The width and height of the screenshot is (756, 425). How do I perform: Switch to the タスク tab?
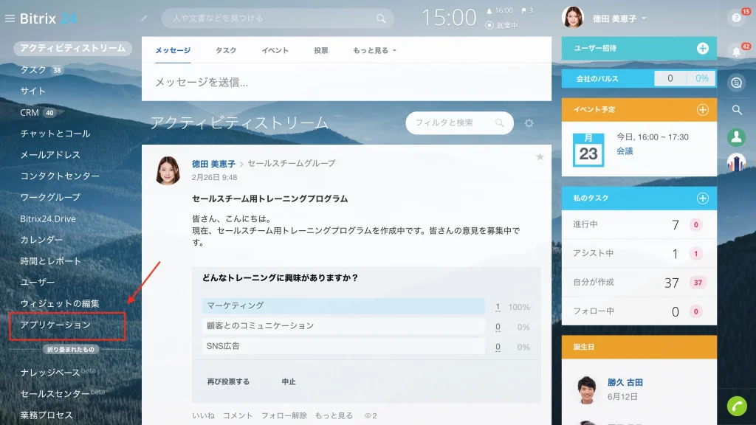pyautogui.click(x=226, y=50)
